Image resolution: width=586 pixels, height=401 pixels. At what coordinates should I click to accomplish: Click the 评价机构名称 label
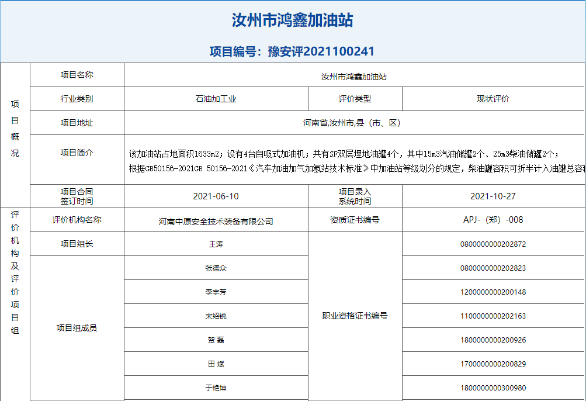tap(77, 220)
